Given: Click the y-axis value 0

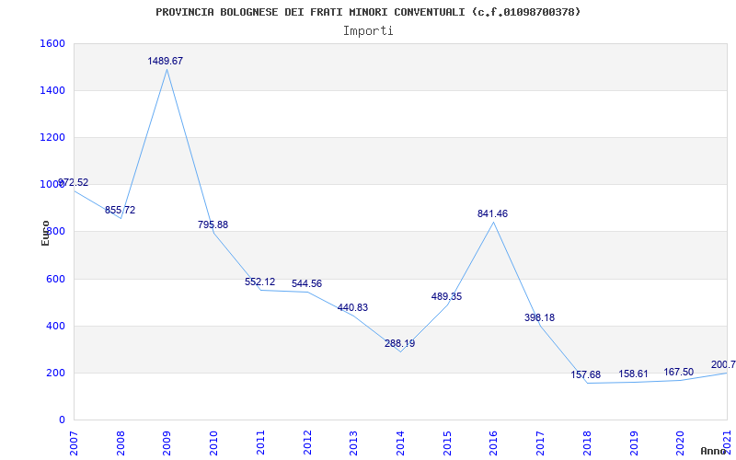Looking at the screenshot, I should pos(62,420).
